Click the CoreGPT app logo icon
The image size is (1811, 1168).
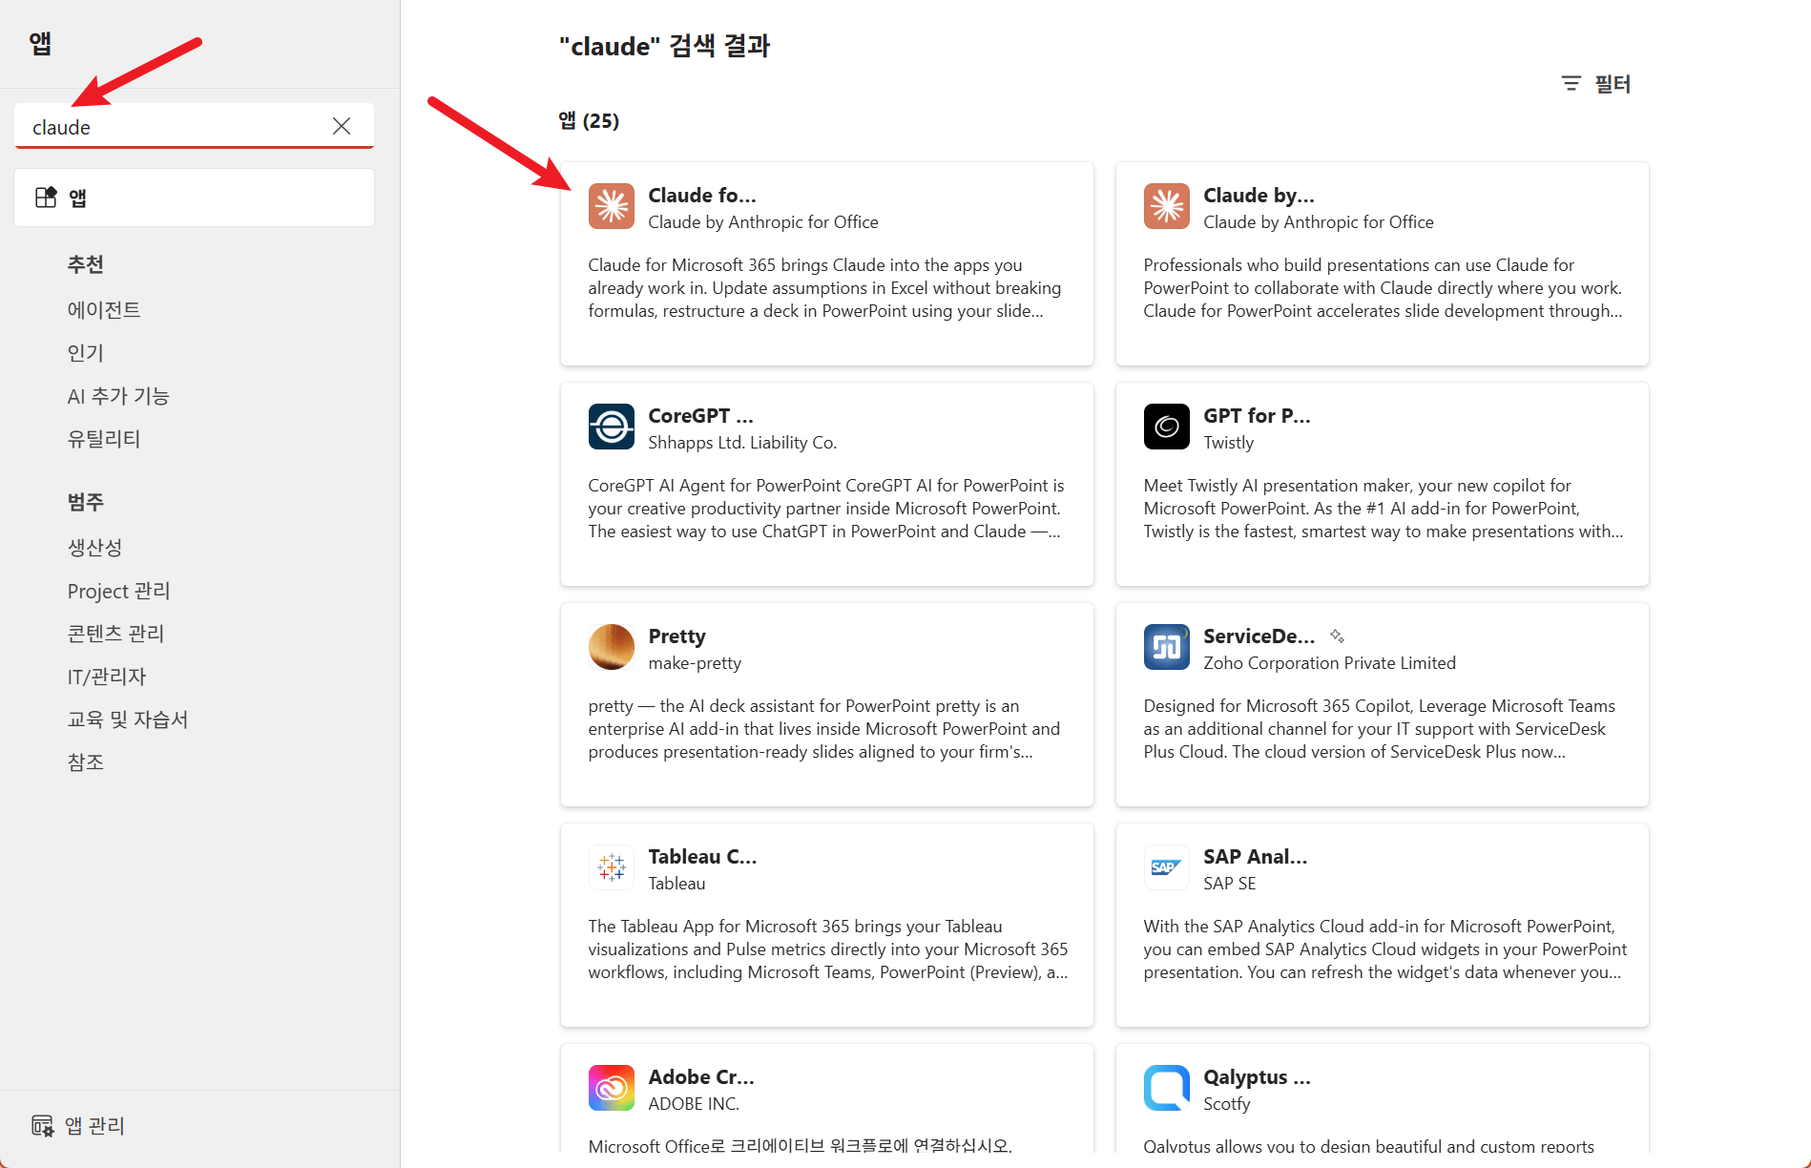(612, 427)
